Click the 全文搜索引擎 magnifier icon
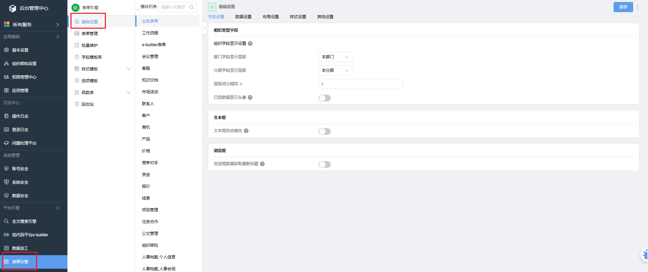The image size is (648, 272). (x=6, y=221)
